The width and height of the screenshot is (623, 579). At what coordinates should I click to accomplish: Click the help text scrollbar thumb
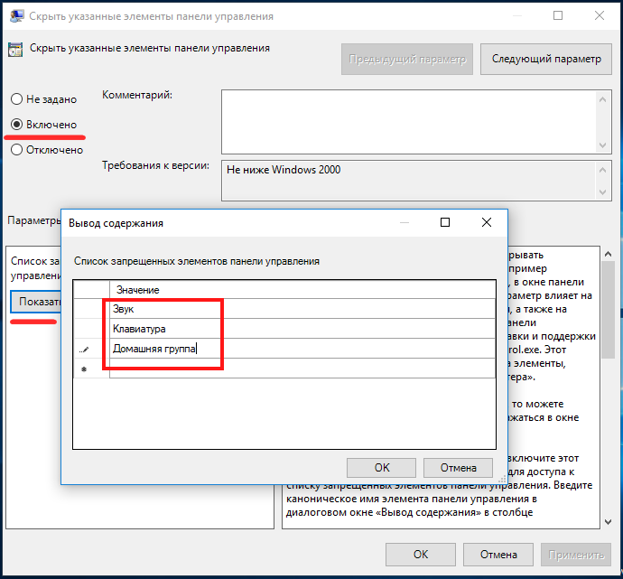[x=608, y=310]
